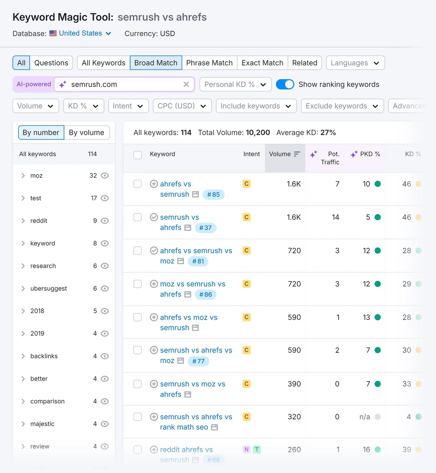Open the Intent filter dropdown
Viewport: 436px width, 473px height.
128,106
